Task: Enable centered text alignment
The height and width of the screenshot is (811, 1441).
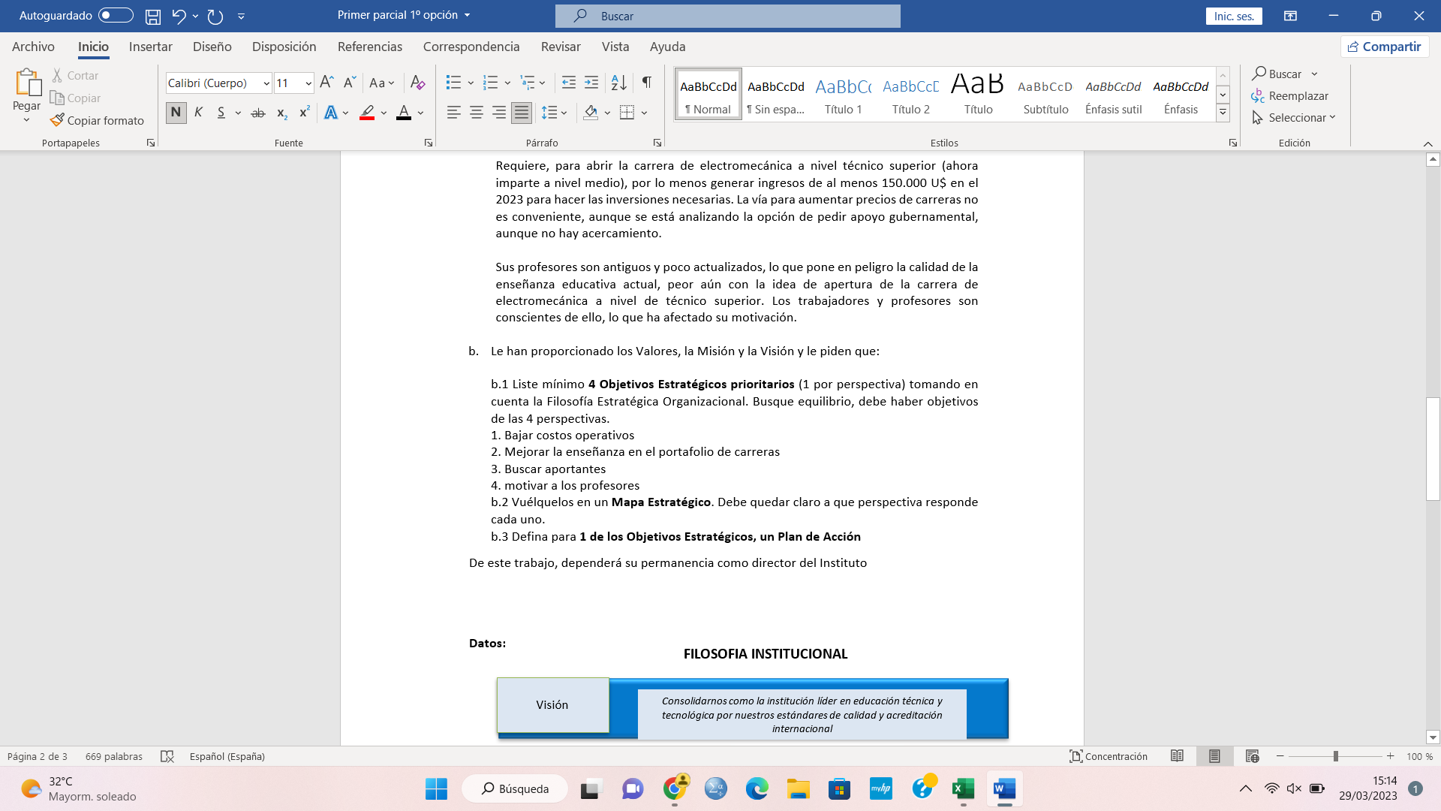Action: tap(476, 112)
